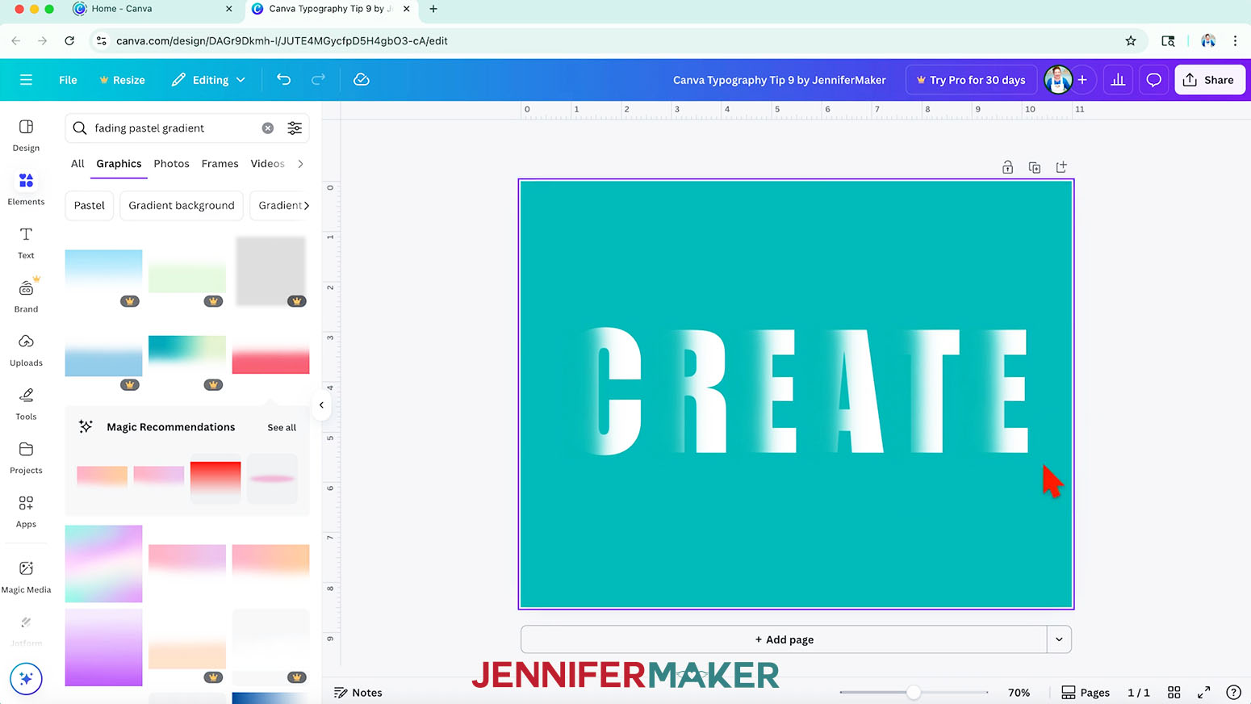Select Gradient background suggestion chip
Image resolution: width=1251 pixels, height=704 pixels.
tap(182, 206)
